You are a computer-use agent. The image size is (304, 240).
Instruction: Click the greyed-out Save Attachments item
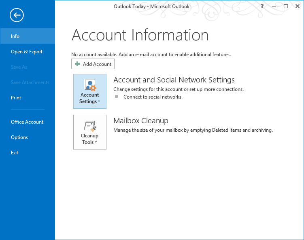[30, 82]
